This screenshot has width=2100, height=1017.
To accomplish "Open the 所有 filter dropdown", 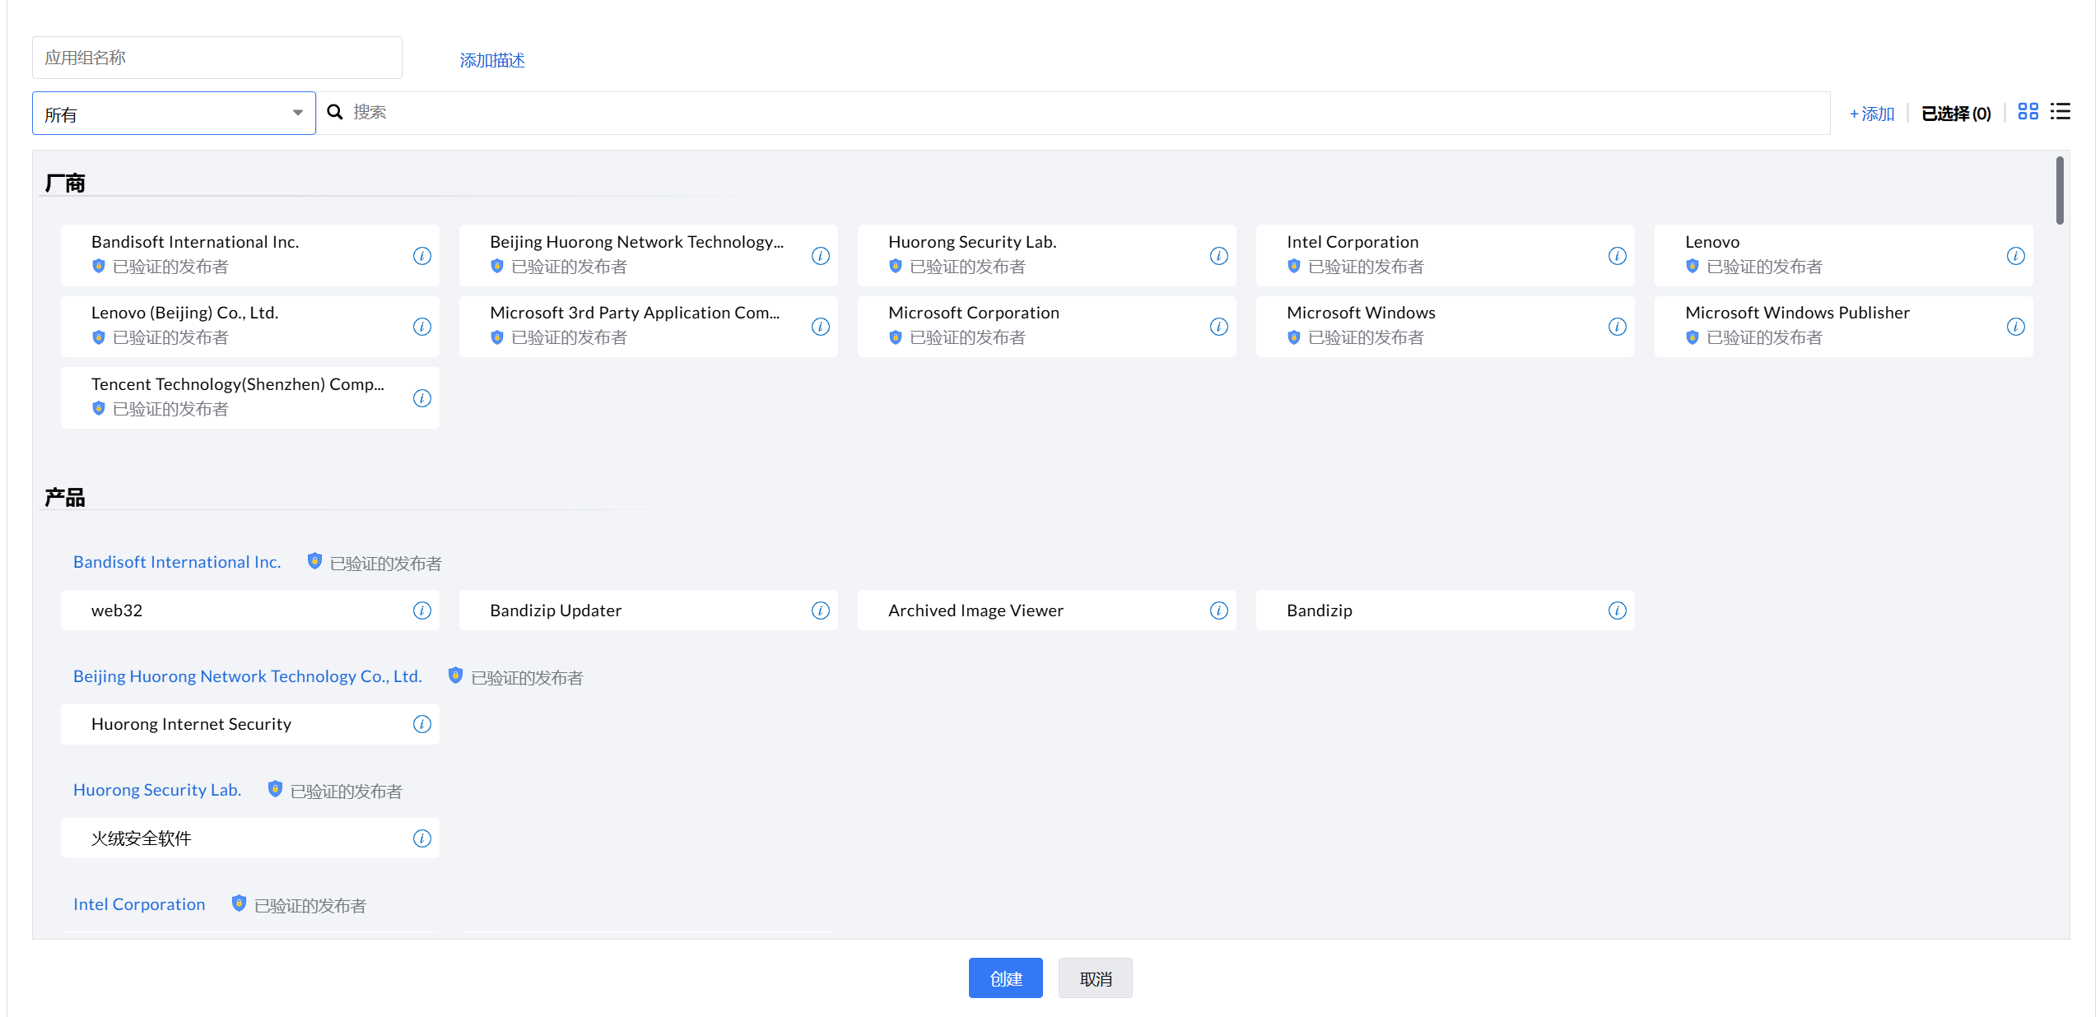I will point(174,114).
